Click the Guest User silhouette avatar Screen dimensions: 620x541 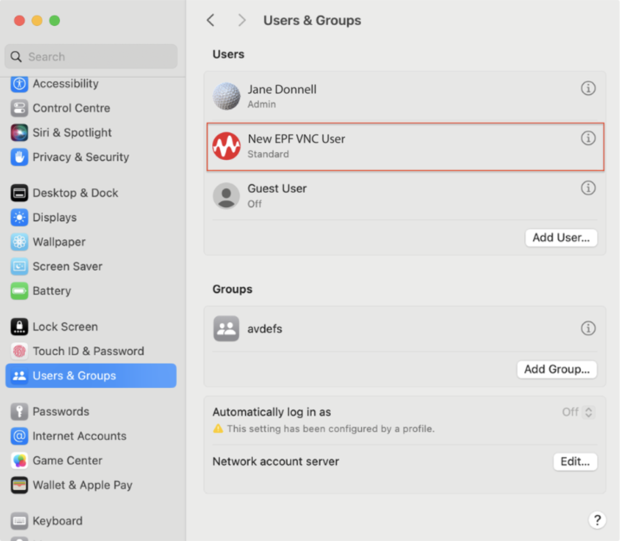(x=226, y=196)
